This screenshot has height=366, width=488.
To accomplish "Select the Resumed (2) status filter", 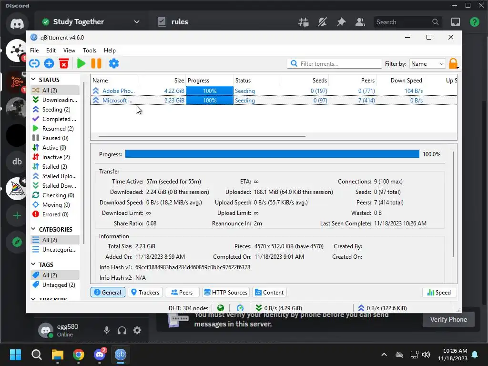I will click(x=55, y=129).
